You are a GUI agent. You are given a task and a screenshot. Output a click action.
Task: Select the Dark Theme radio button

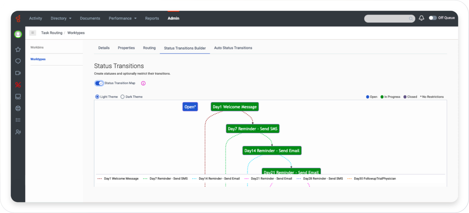click(x=122, y=97)
